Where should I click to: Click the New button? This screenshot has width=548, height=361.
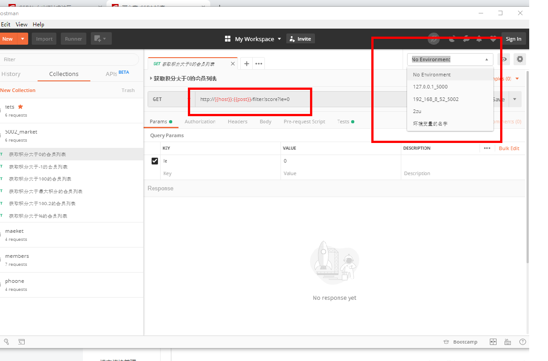click(x=8, y=39)
